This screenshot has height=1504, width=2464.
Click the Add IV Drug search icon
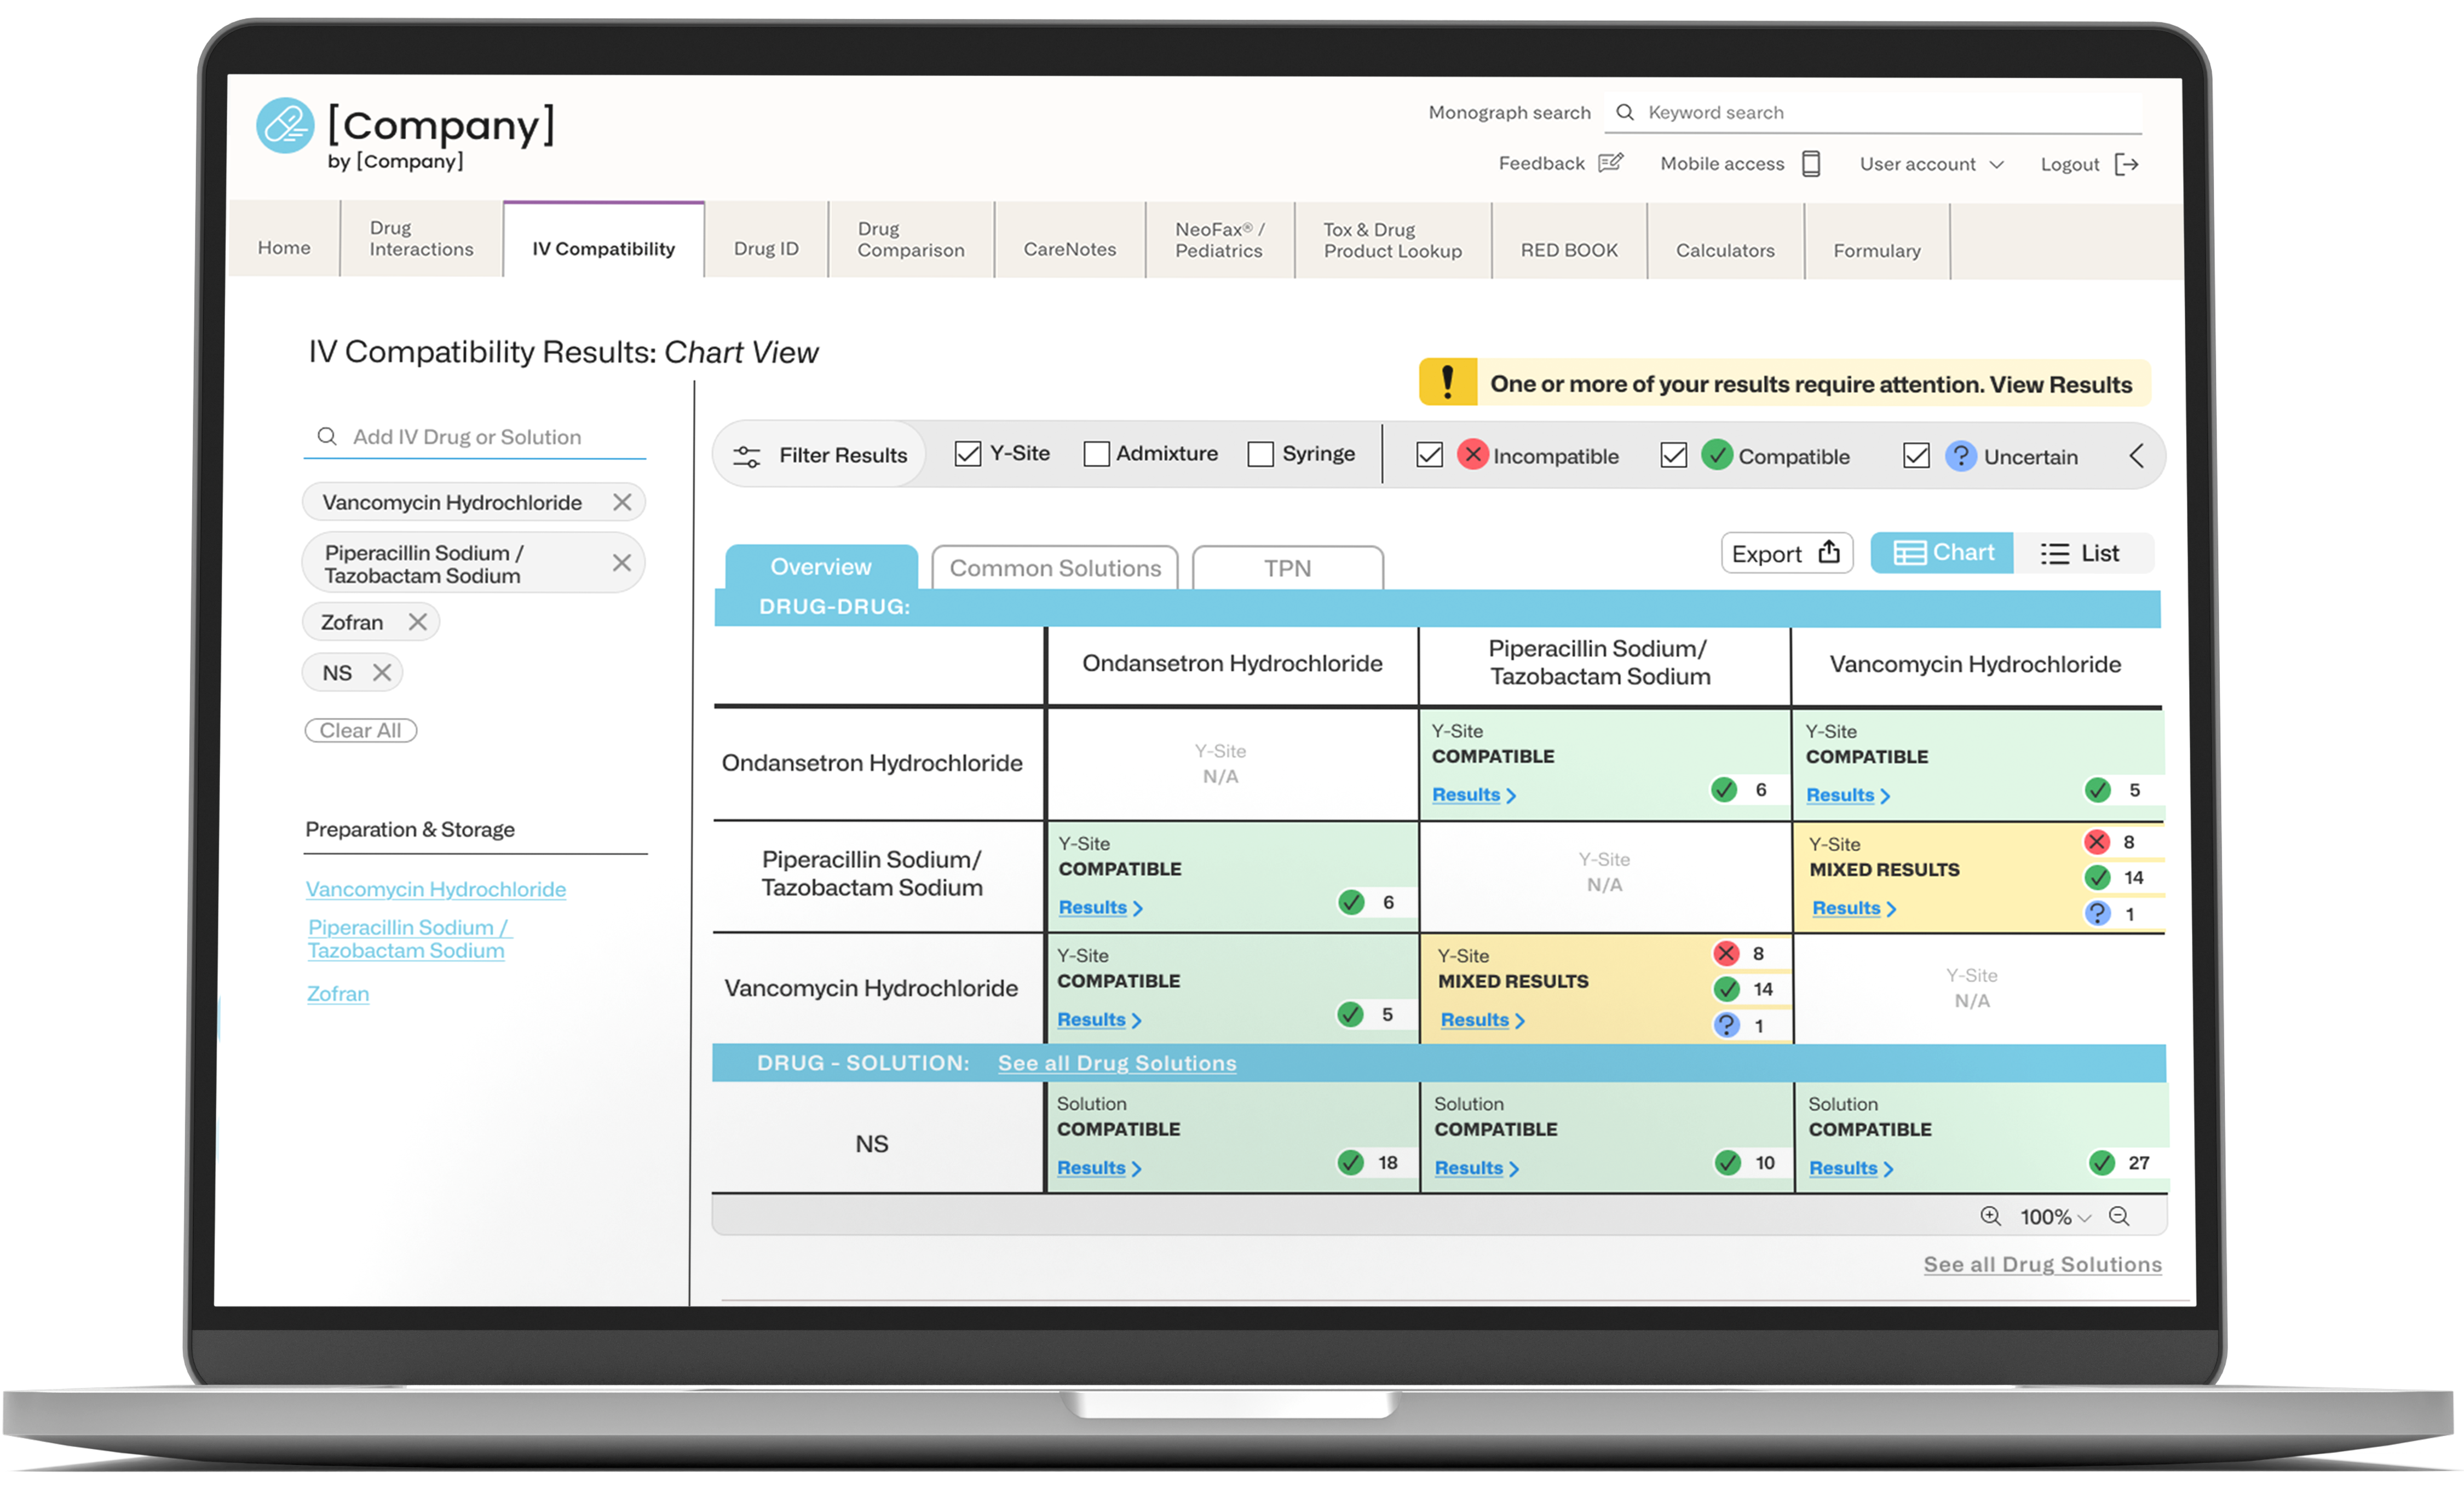[x=326, y=436]
